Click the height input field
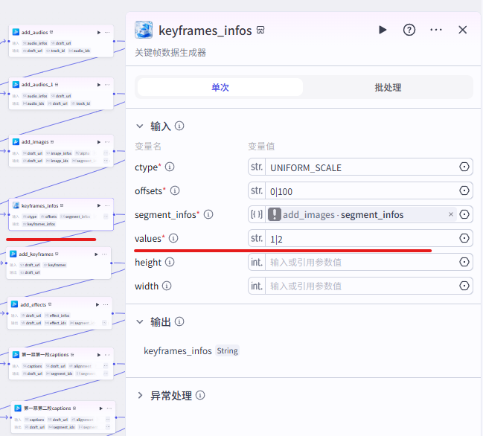Viewport: 483px width, 436px height. click(x=362, y=263)
